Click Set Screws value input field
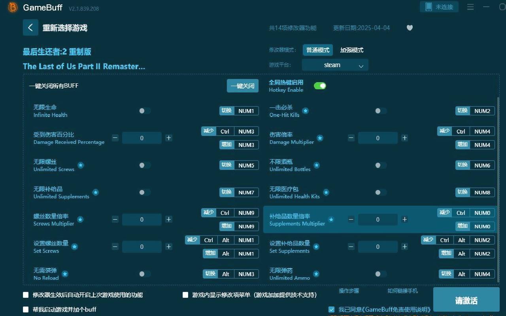This screenshot has width=506, height=316. pyautogui.click(x=142, y=246)
